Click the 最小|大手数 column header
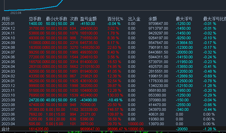The width and height of the screenshot is (226, 133). click(x=57, y=19)
